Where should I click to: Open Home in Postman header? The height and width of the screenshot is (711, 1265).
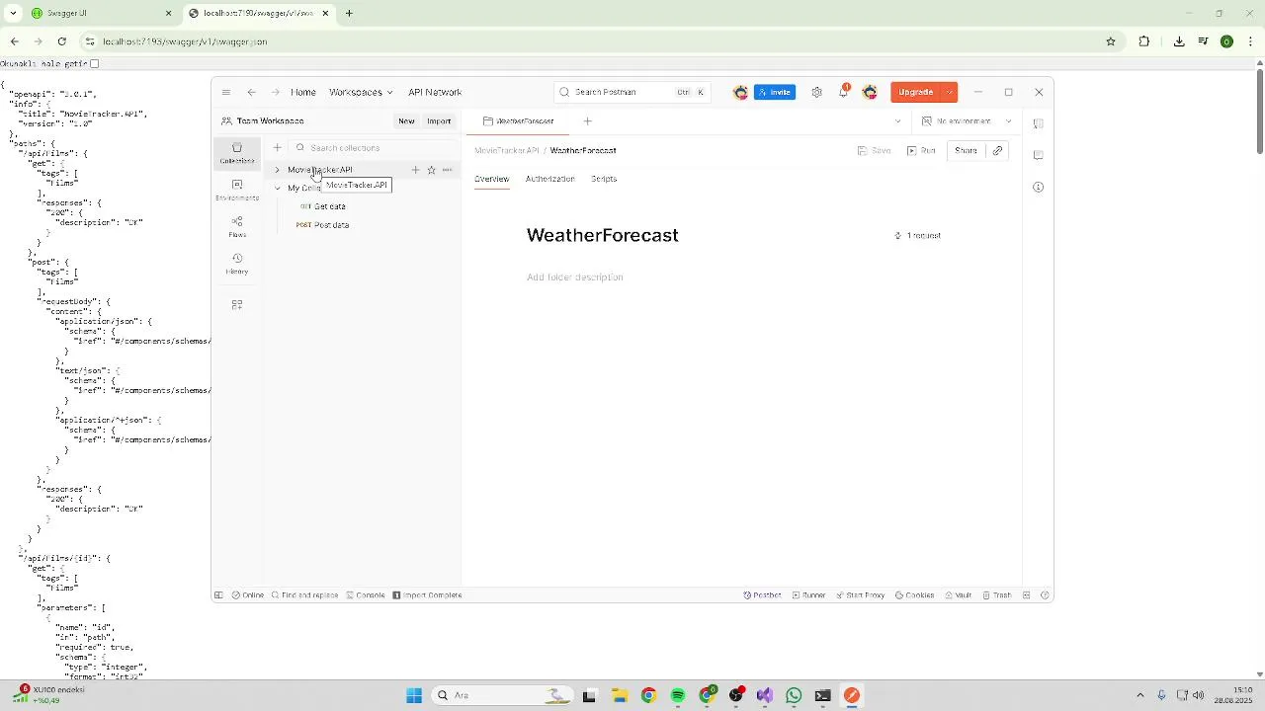pyautogui.click(x=303, y=92)
